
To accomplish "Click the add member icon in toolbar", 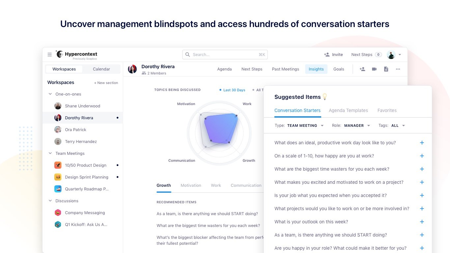I will click(362, 69).
